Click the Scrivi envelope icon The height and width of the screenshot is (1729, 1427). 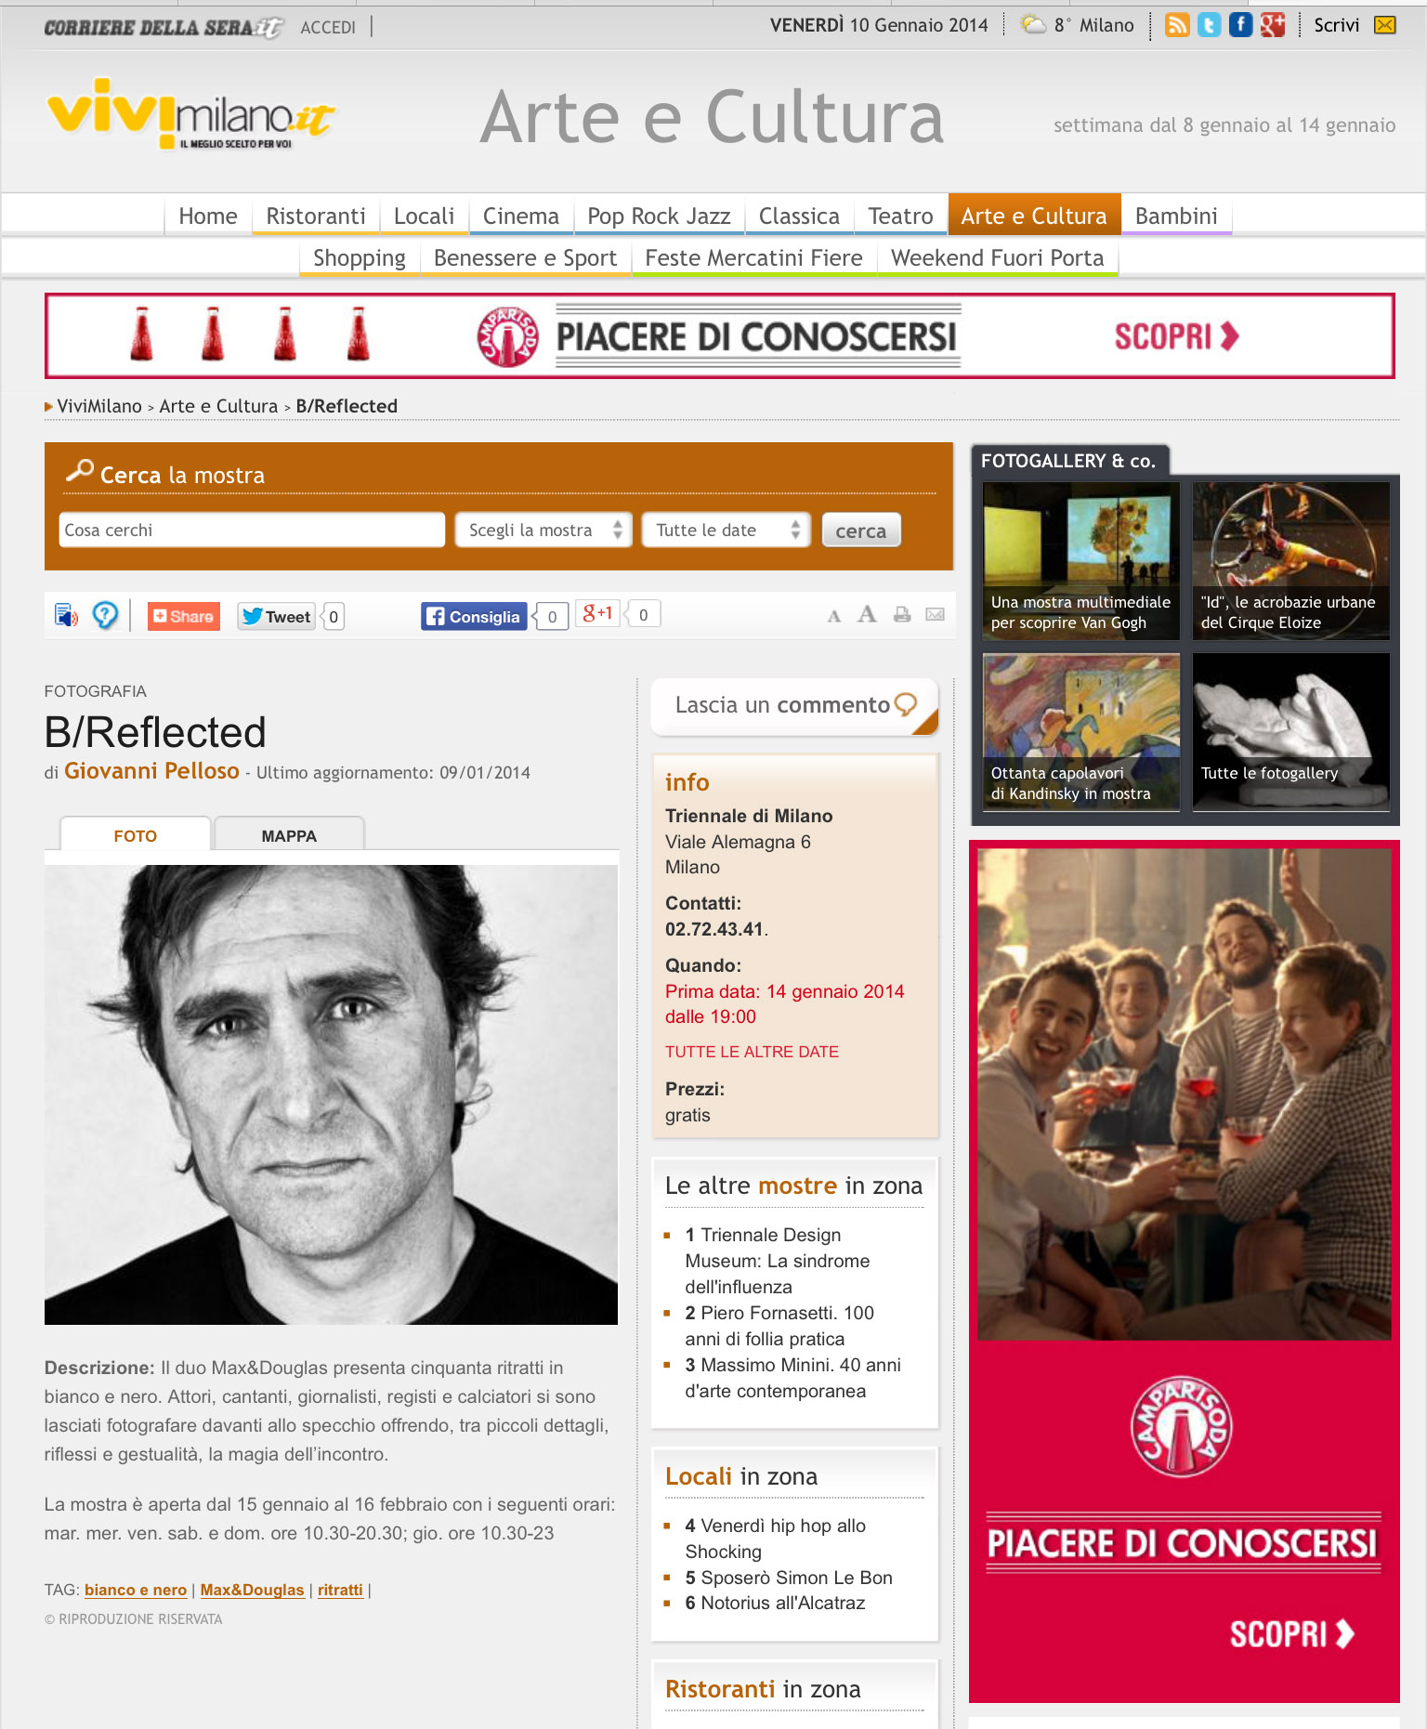pyautogui.click(x=1384, y=25)
